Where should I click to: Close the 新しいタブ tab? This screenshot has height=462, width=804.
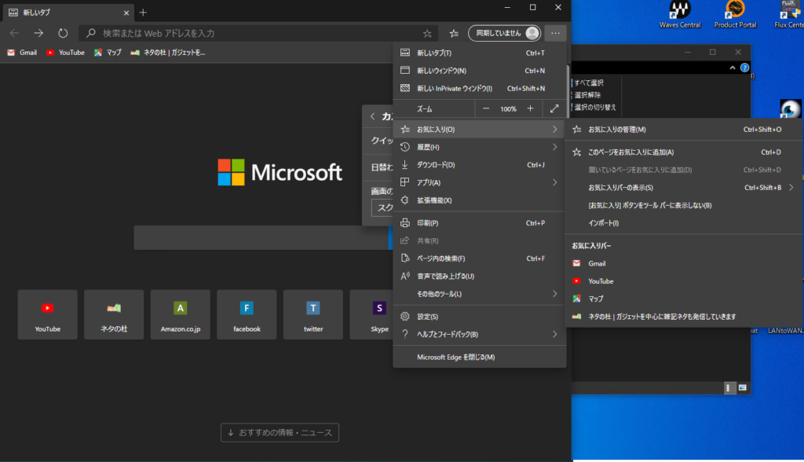point(126,13)
